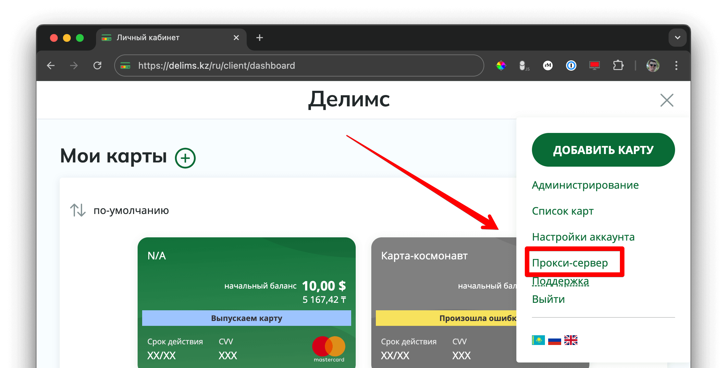Open the rM extension icon

(x=548, y=65)
